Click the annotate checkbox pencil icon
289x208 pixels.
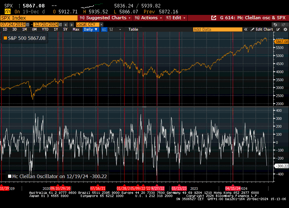point(278,29)
